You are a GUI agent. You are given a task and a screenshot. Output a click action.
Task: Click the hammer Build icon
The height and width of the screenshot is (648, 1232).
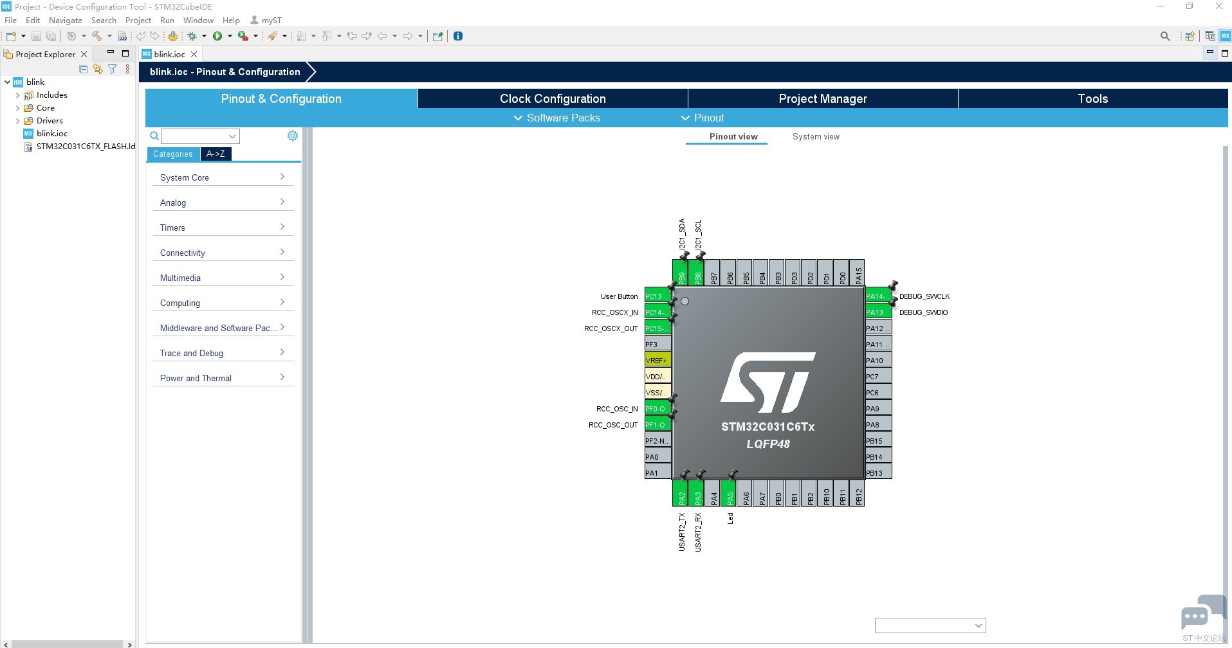click(x=97, y=36)
